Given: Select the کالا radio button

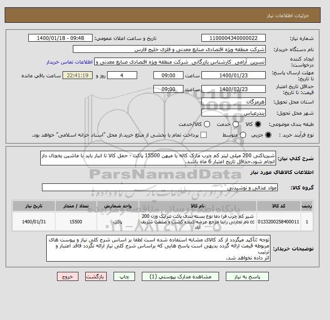Looking at the screenshot, I should pos(258,124).
